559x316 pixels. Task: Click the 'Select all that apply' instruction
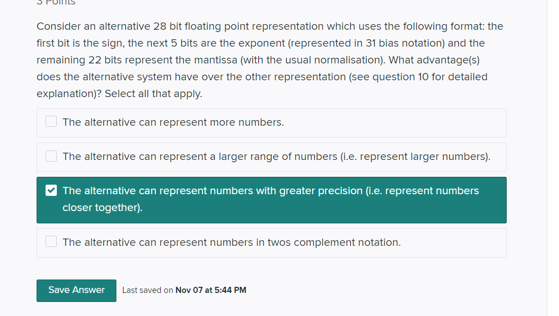(153, 94)
